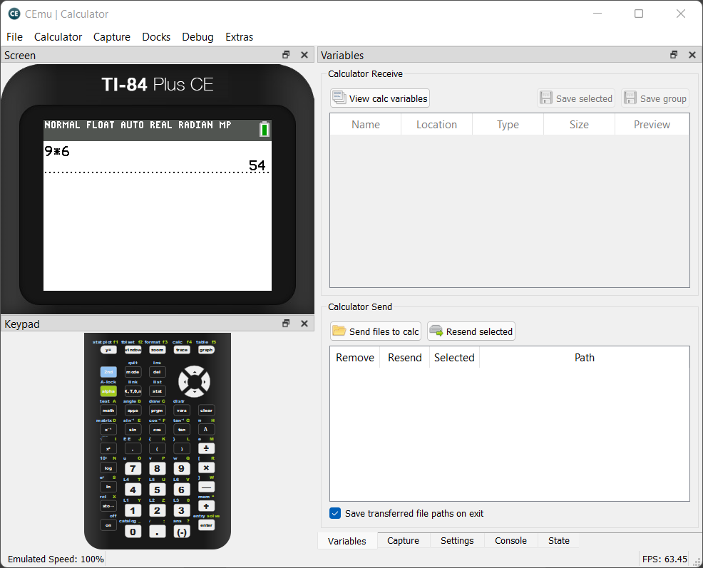Tap the trace key on the keypad

(182, 350)
